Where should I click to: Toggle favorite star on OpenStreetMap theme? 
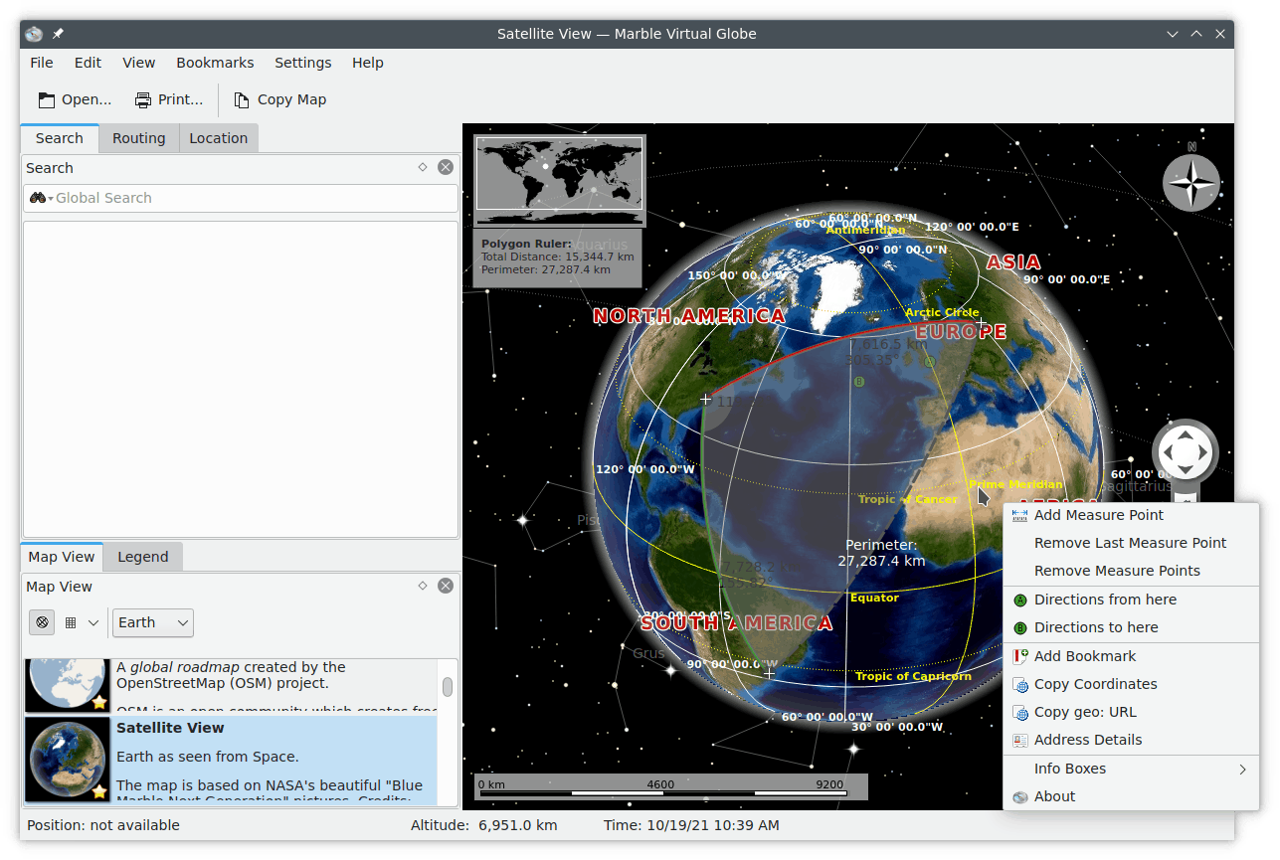point(99,702)
